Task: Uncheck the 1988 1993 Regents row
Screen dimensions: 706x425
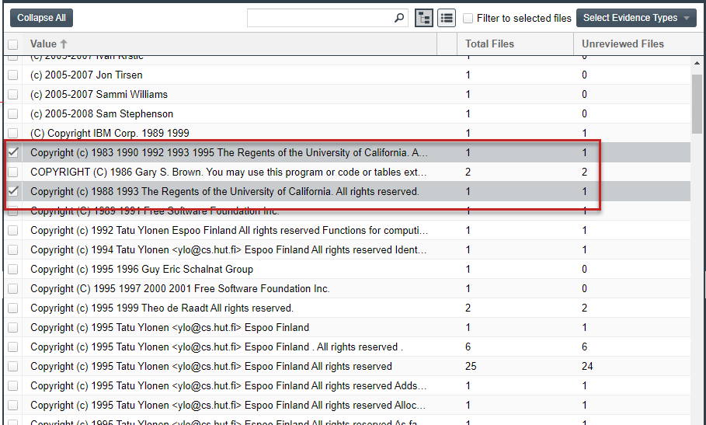Action: (x=13, y=191)
